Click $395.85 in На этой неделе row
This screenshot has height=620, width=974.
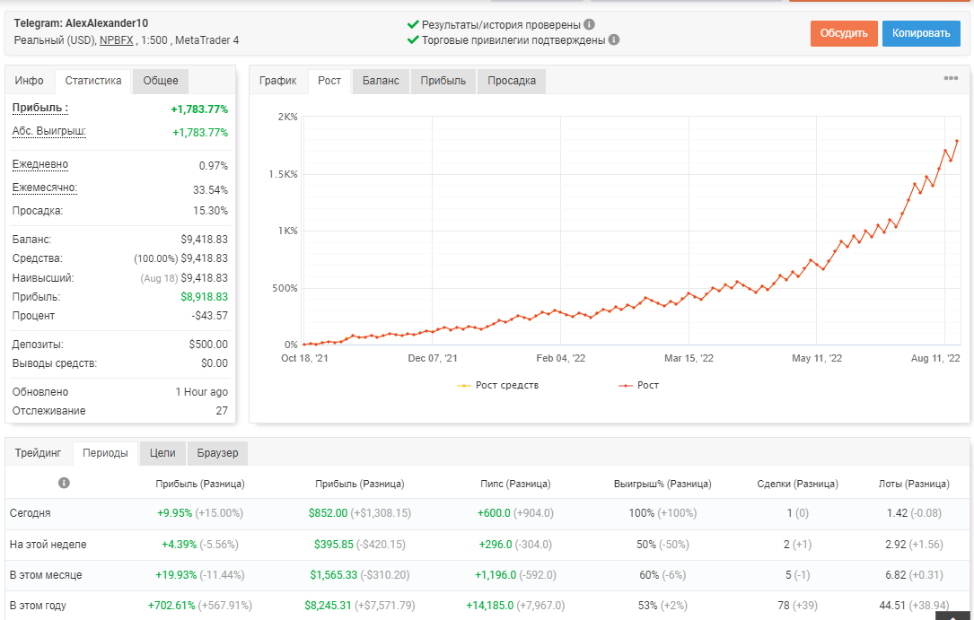point(334,545)
